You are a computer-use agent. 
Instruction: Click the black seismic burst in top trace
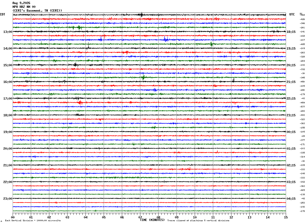tap(141, 15)
